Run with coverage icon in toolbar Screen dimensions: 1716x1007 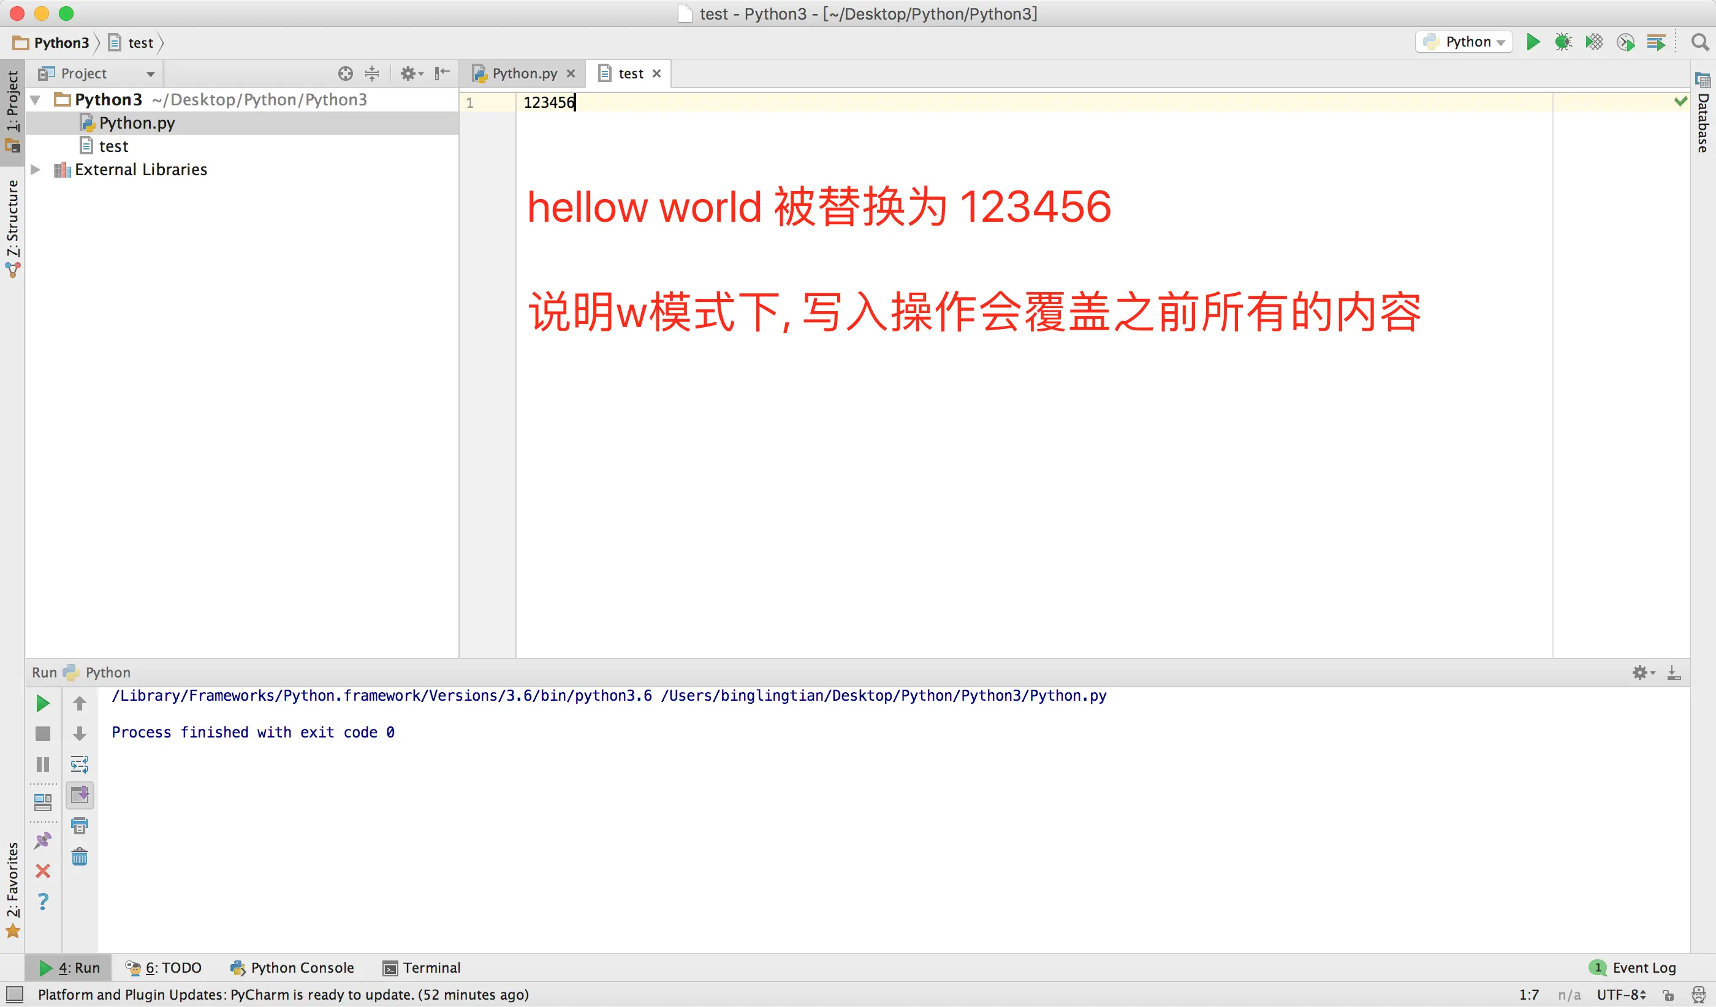(x=1593, y=42)
